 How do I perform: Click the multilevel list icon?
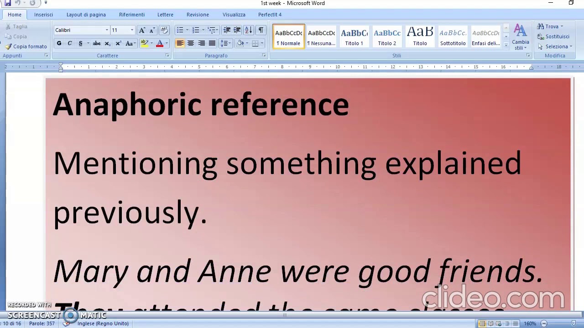click(x=211, y=30)
